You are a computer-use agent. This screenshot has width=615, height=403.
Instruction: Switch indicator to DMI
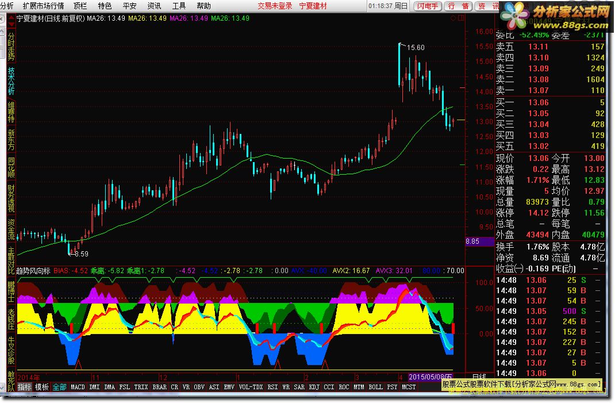[x=94, y=387]
